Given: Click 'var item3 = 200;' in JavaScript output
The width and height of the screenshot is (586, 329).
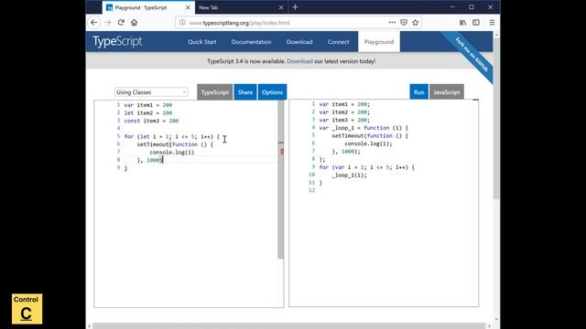Looking at the screenshot, I should tap(344, 120).
